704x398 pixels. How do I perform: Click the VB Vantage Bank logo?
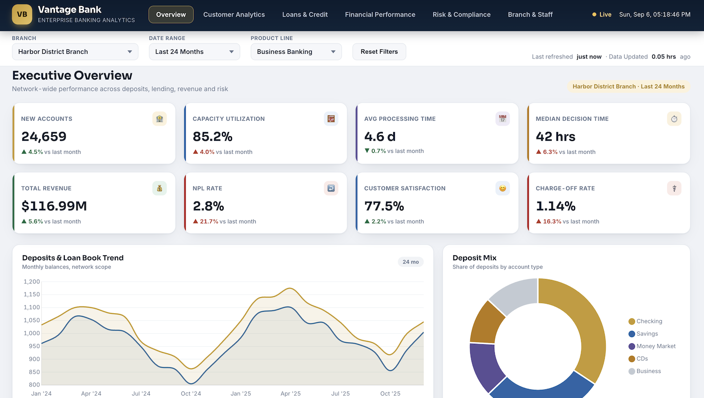tap(22, 14)
